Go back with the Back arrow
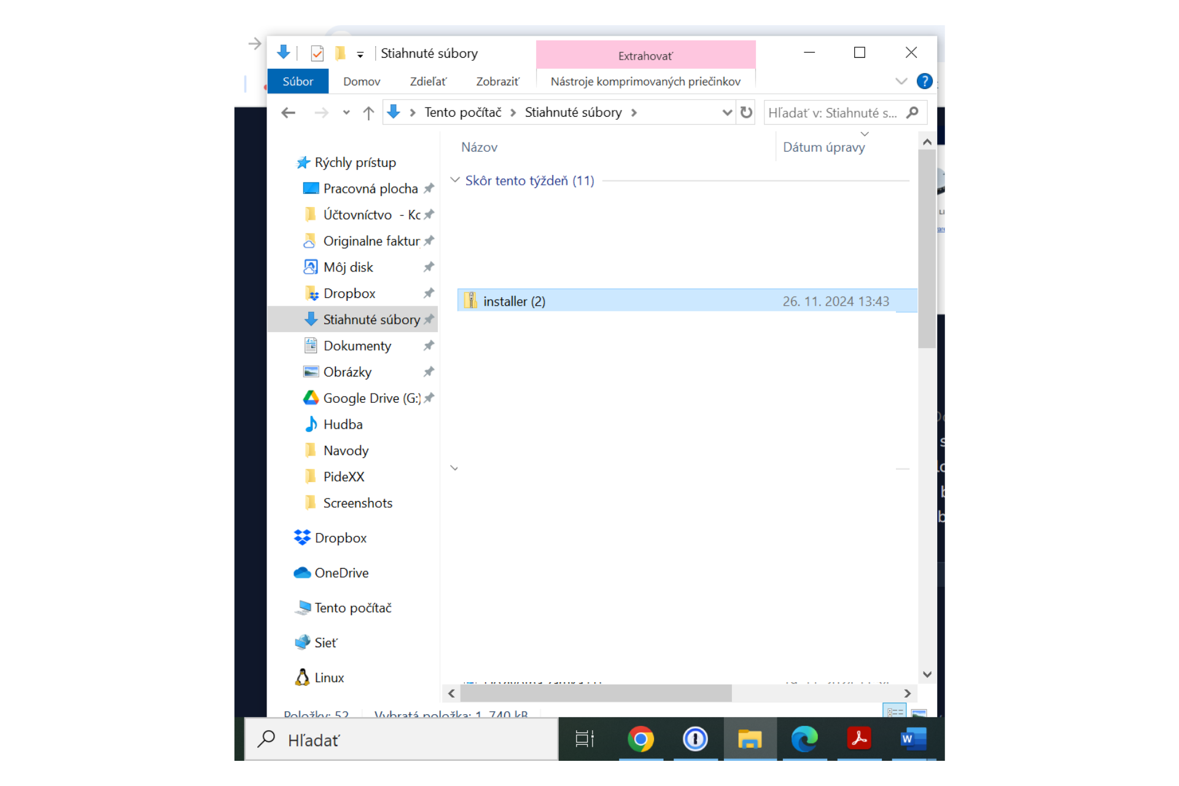The width and height of the screenshot is (1179, 786). pyautogui.click(x=288, y=112)
